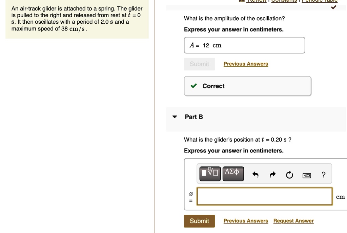Click the reset circular arrow icon
347x233 pixels.
click(x=289, y=175)
